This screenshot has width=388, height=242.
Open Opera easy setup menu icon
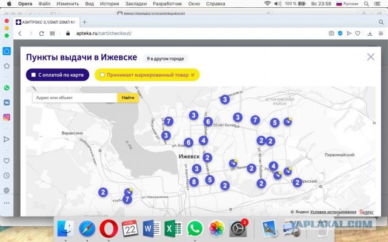click(381, 33)
